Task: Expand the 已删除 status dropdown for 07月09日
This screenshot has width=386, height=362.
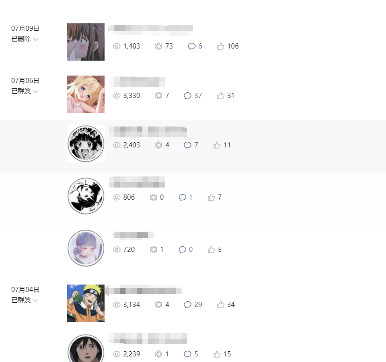Action: [x=25, y=39]
